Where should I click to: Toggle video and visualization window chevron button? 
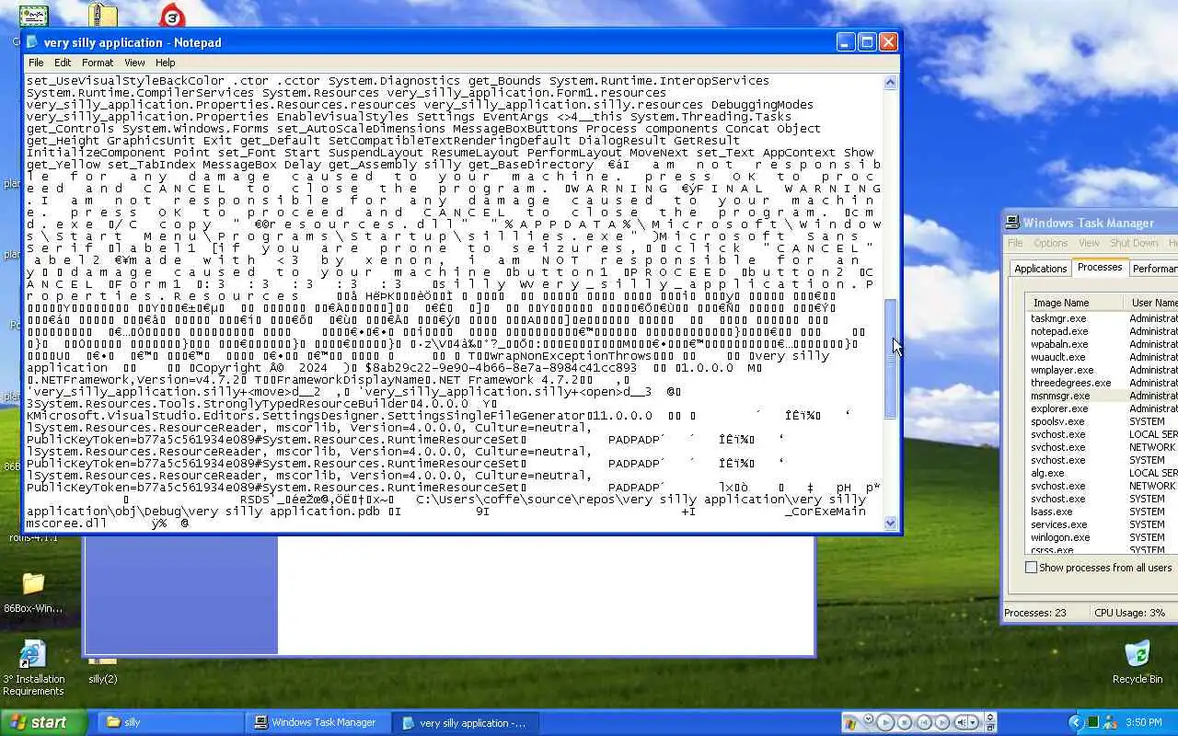coord(990,717)
